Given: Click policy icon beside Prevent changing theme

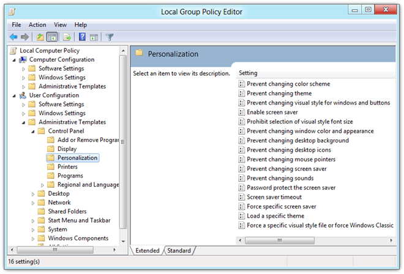Looking at the screenshot, I should point(241,93).
